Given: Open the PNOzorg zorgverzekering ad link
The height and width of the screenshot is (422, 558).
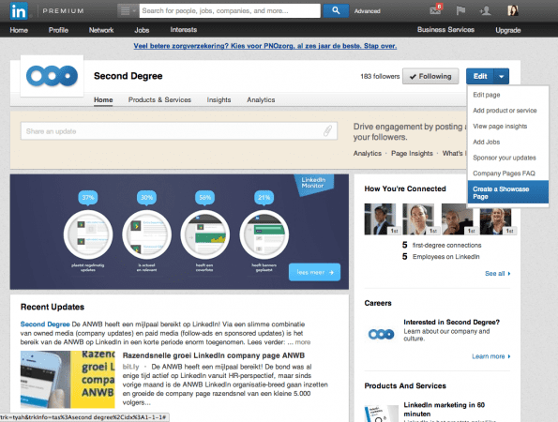Looking at the screenshot, I should tap(265, 46).
